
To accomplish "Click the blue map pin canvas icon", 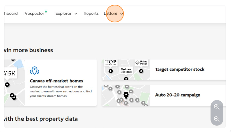I will pos(34,71).
